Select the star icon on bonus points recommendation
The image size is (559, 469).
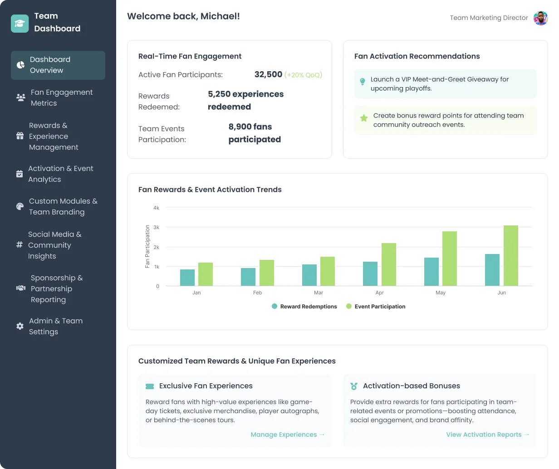click(363, 118)
